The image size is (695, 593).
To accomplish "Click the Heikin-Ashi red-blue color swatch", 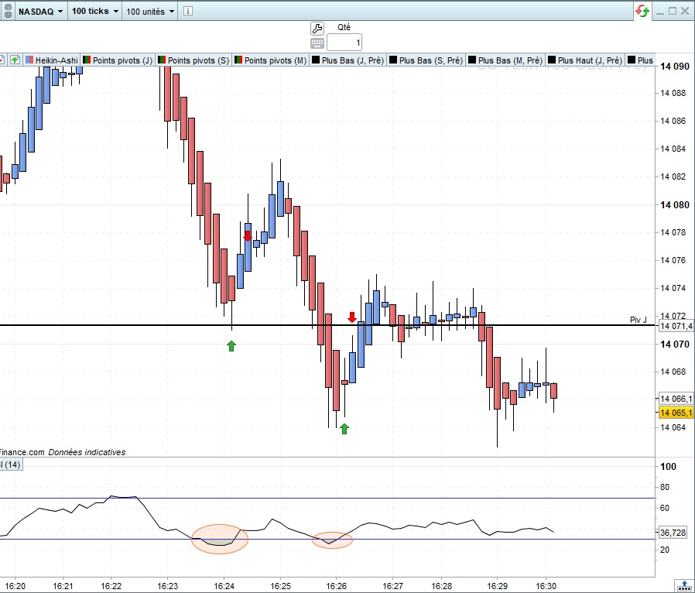I will click(x=29, y=60).
